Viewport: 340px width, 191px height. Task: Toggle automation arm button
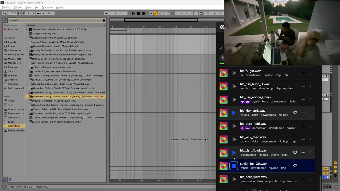point(155,14)
